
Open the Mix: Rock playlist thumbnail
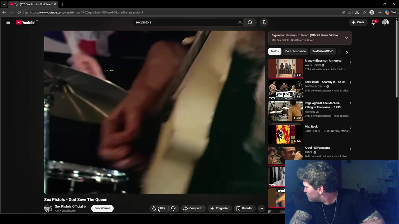(286, 134)
